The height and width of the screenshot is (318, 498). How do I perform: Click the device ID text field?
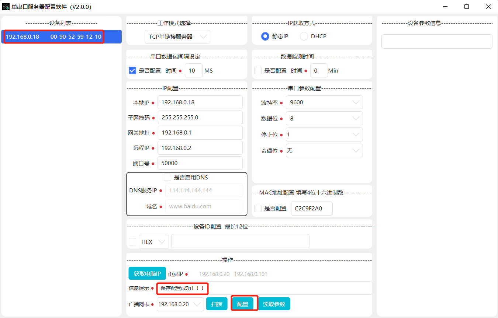(x=240, y=241)
